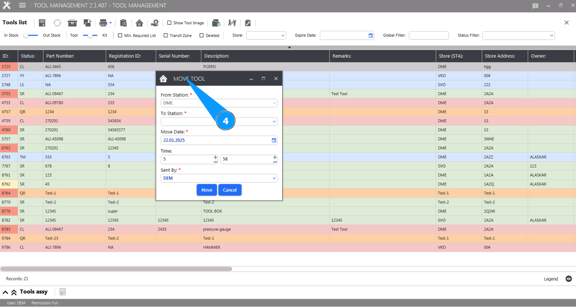This screenshot has width=576, height=307.
Task: Click the clipboard icon next to the printer
Action: [123, 23]
